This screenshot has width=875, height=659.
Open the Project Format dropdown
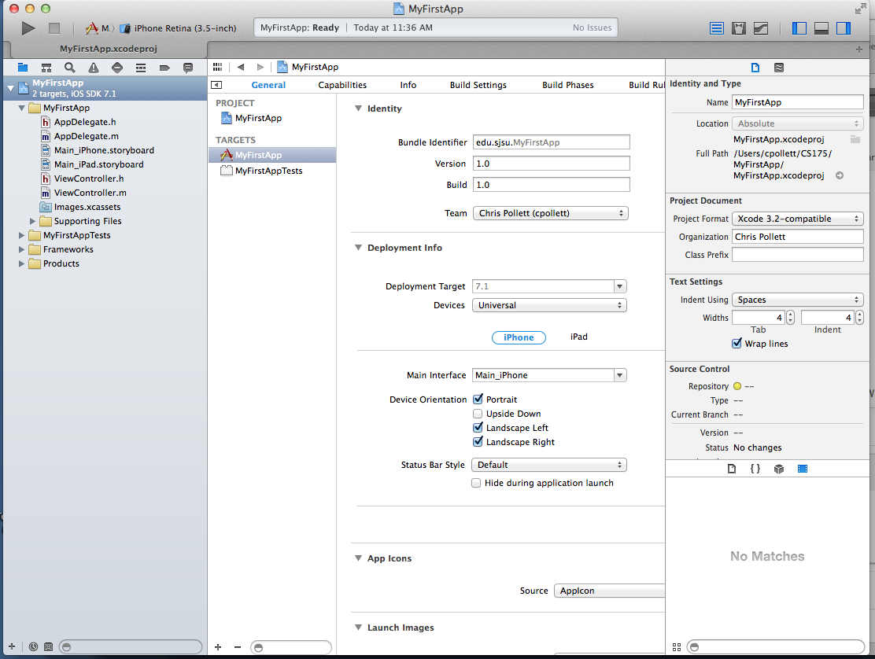coord(797,219)
